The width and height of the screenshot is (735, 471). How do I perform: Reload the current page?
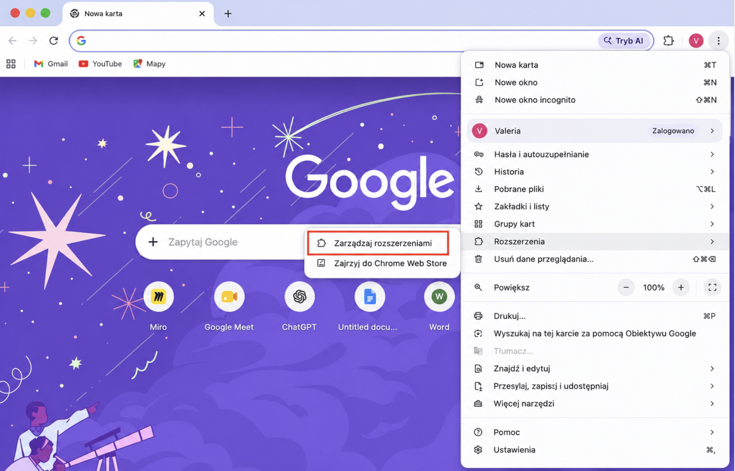pyautogui.click(x=54, y=41)
